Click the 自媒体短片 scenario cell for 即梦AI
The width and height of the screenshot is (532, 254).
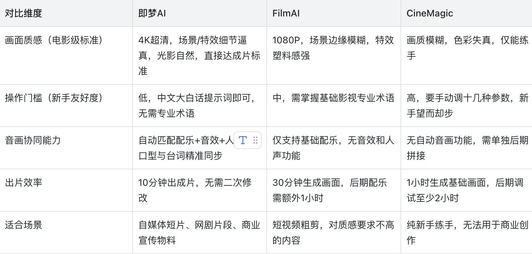[199, 233]
